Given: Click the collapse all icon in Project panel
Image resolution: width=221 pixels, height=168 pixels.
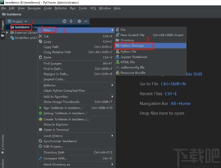Looking at the screenshot, I should point(71,21).
